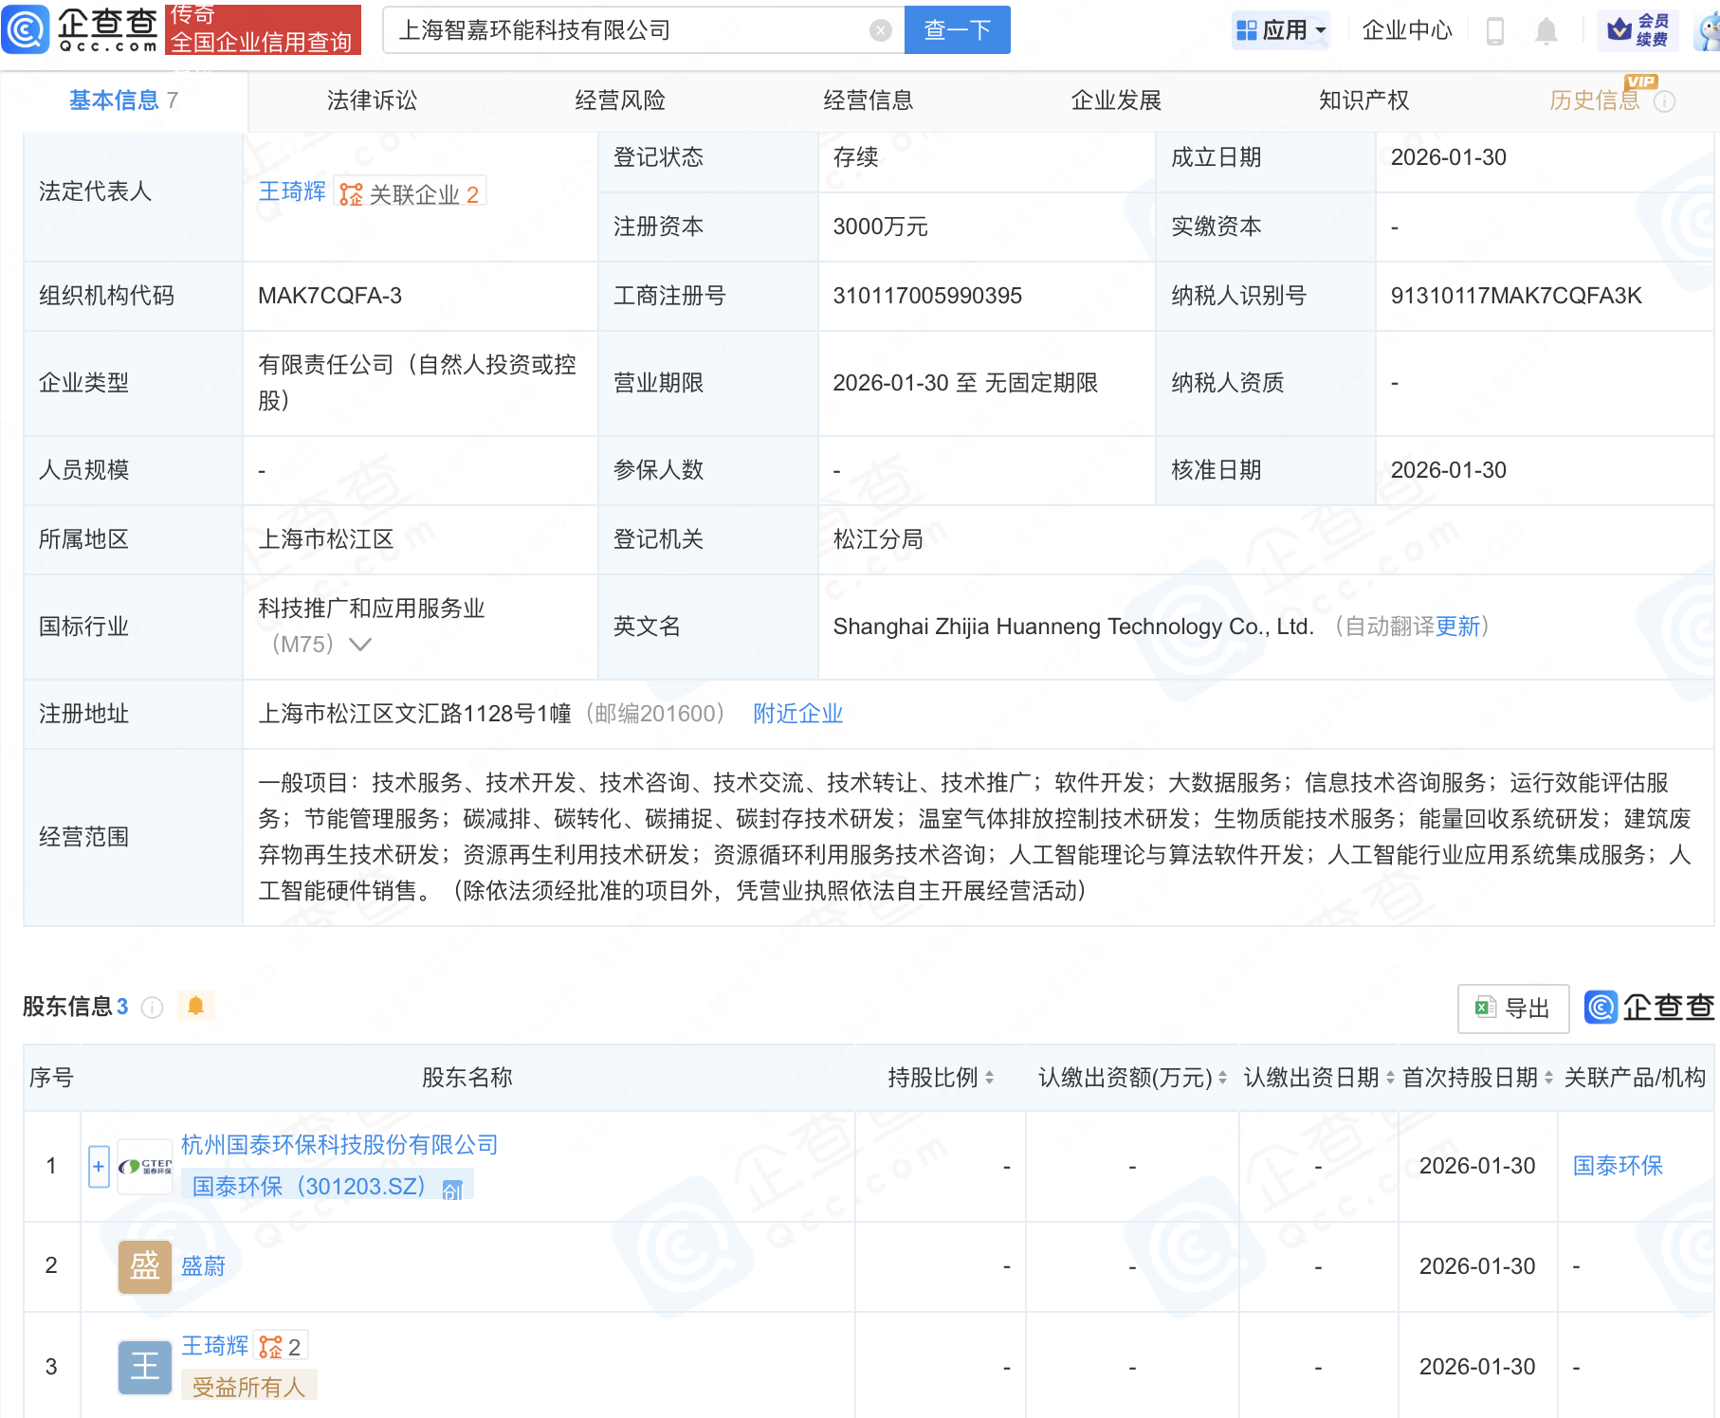1720x1418 pixels.
Task: Open the 应用 dropdown menu
Action: [x=1282, y=29]
